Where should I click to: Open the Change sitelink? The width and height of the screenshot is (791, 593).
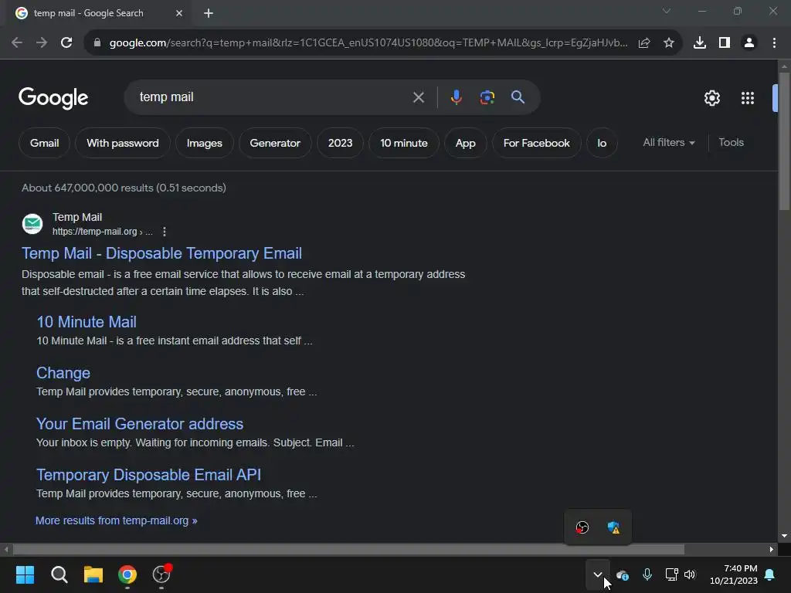pos(63,373)
